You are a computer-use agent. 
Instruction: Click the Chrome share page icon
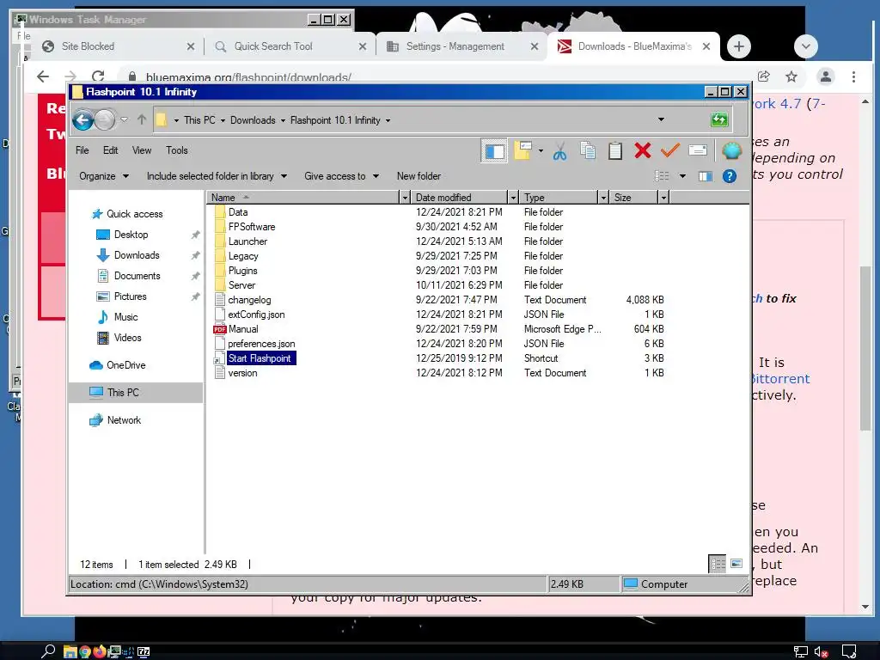click(x=764, y=76)
